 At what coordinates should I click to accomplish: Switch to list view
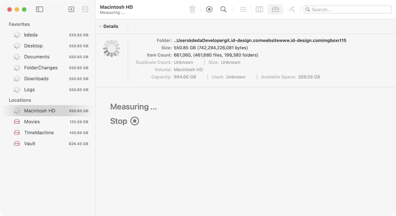click(x=243, y=9)
